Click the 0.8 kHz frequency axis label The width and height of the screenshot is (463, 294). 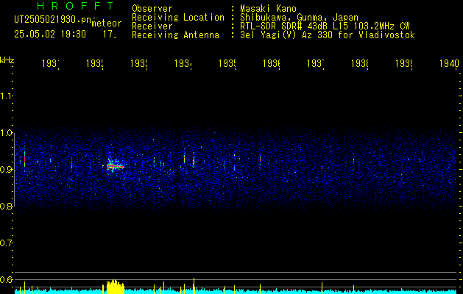6,206
